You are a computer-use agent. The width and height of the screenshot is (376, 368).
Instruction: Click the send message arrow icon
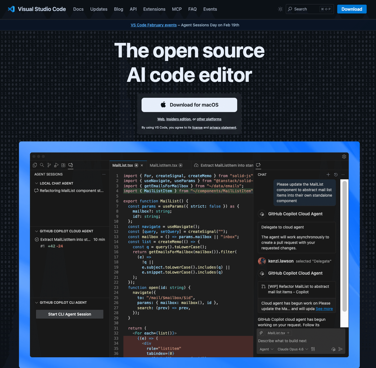point(341,349)
